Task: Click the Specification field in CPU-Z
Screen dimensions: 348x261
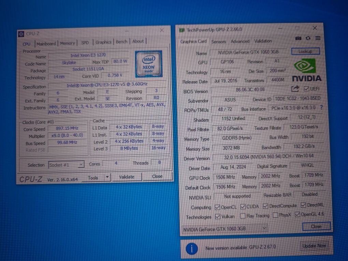Action: point(107,85)
